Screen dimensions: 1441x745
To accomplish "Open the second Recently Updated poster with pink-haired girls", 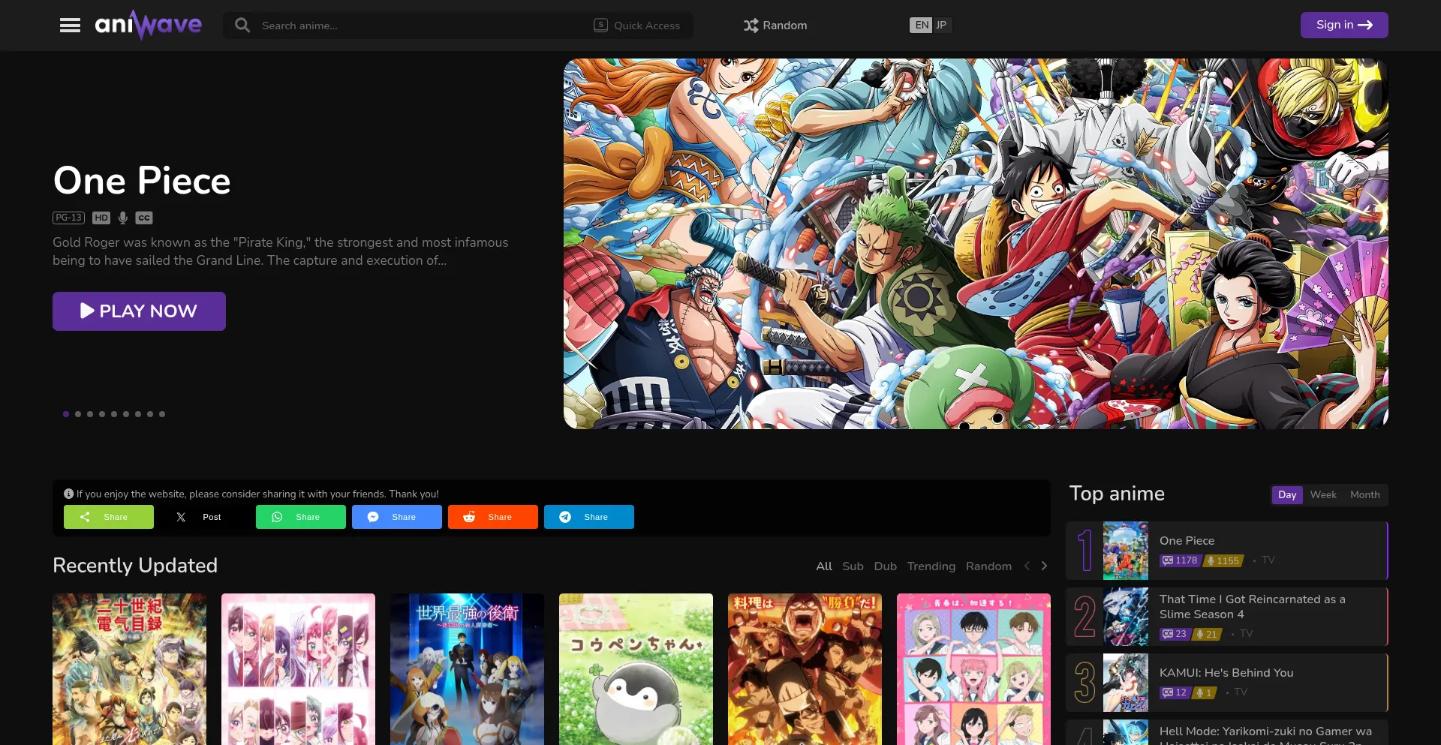I will [x=298, y=669].
